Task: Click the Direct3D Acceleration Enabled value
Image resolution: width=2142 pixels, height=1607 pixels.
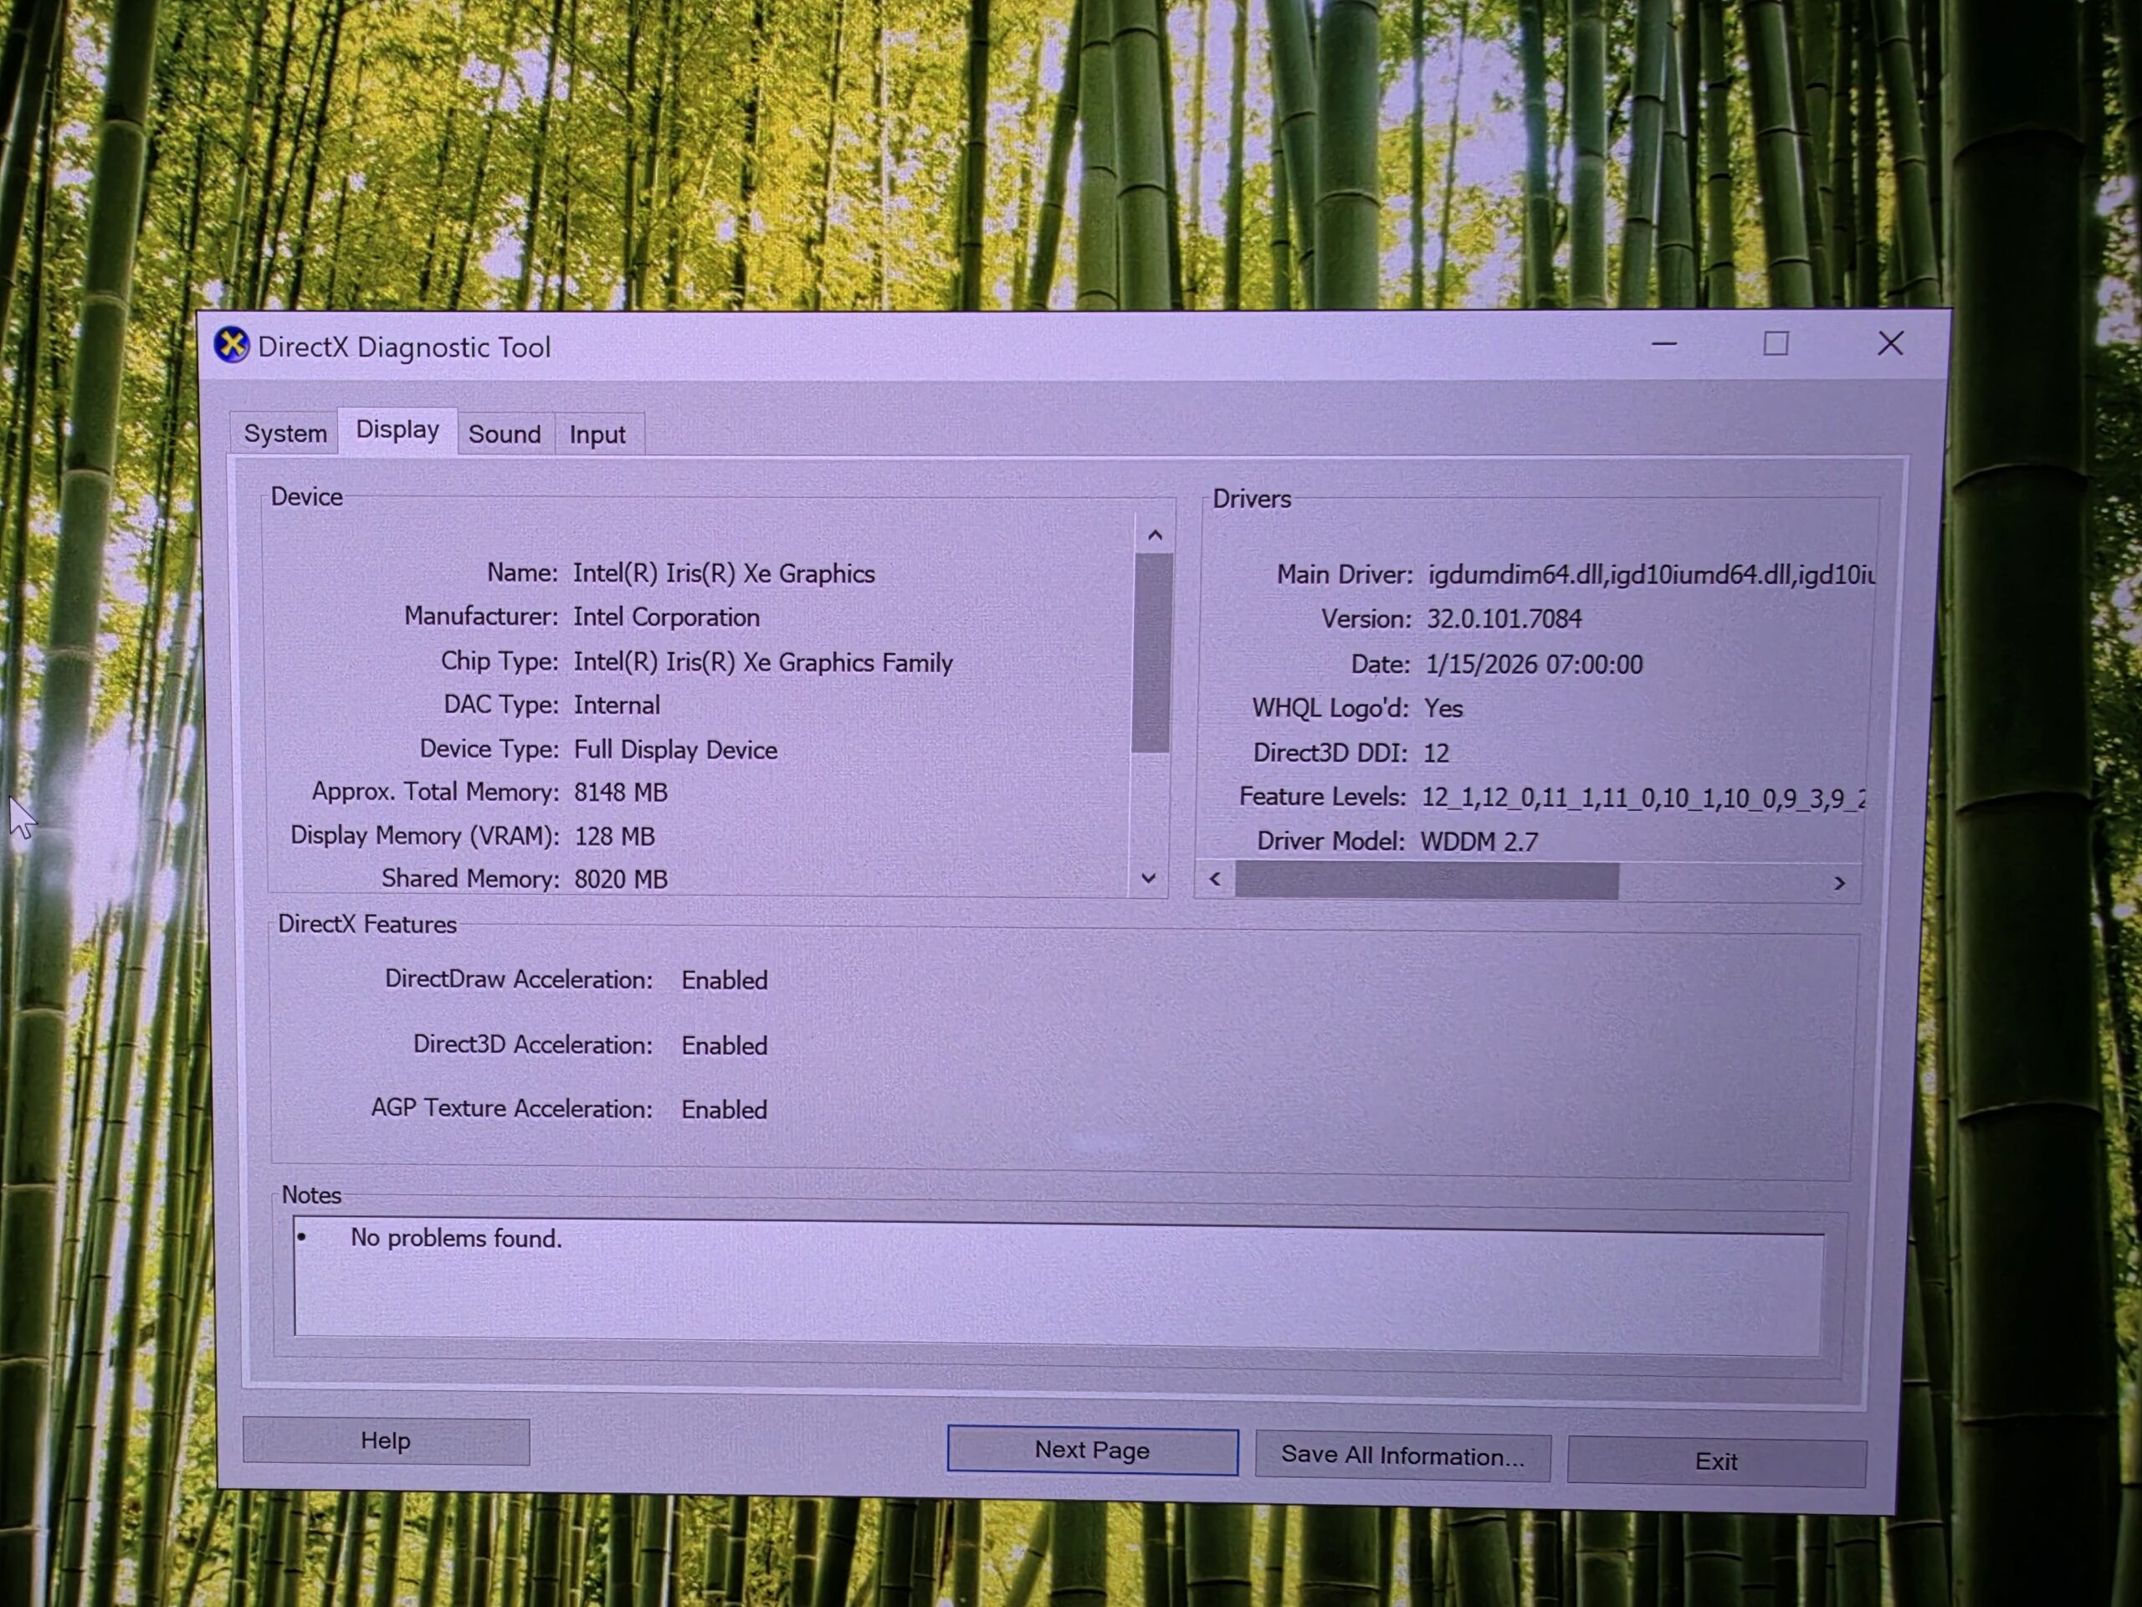Action: [725, 1045]
